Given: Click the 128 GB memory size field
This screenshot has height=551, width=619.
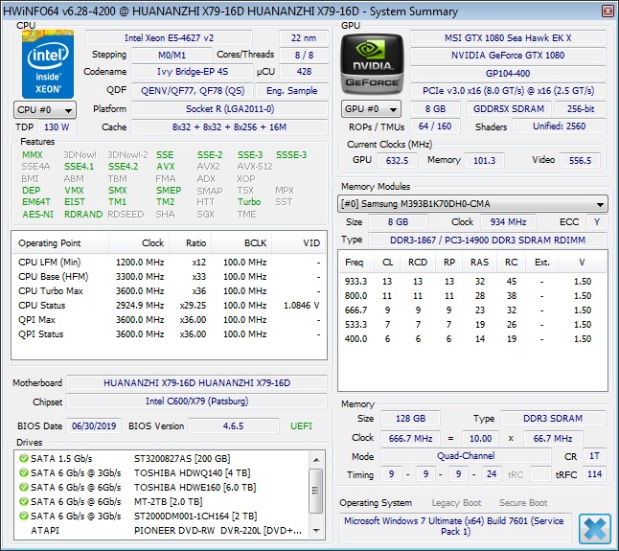Looking at the screenshot, I should [x=410, y=419].
